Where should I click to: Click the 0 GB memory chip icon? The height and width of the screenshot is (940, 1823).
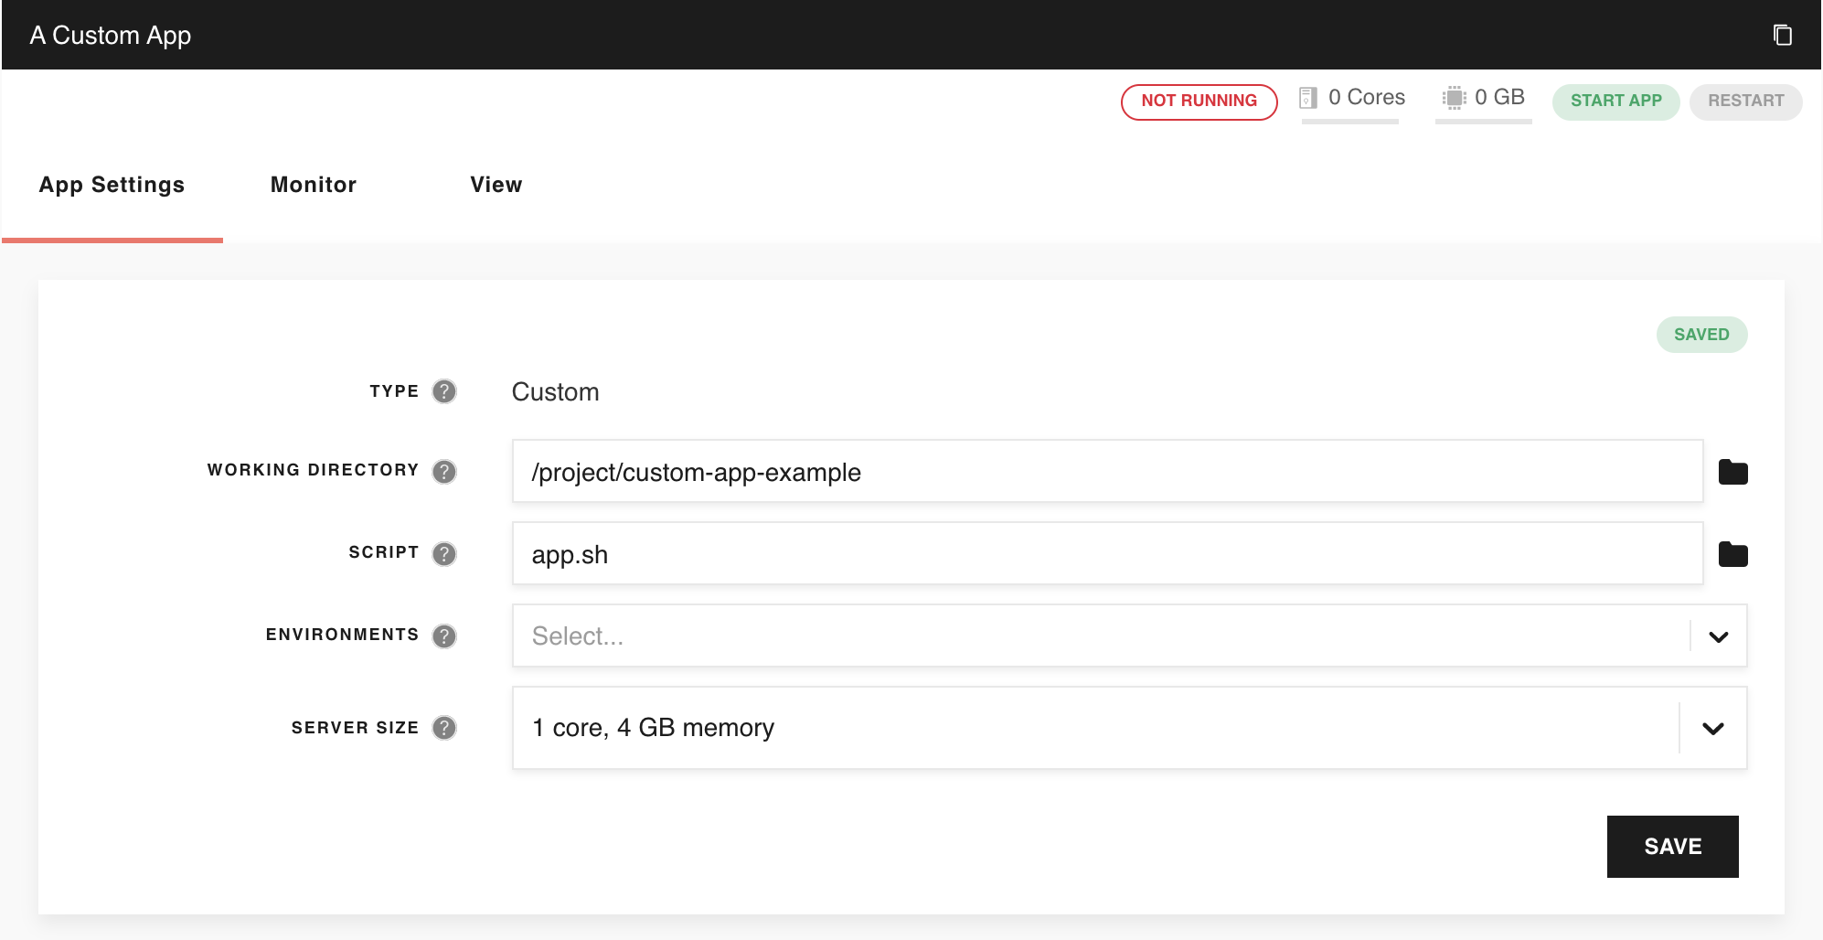[x=1454, y=98]
